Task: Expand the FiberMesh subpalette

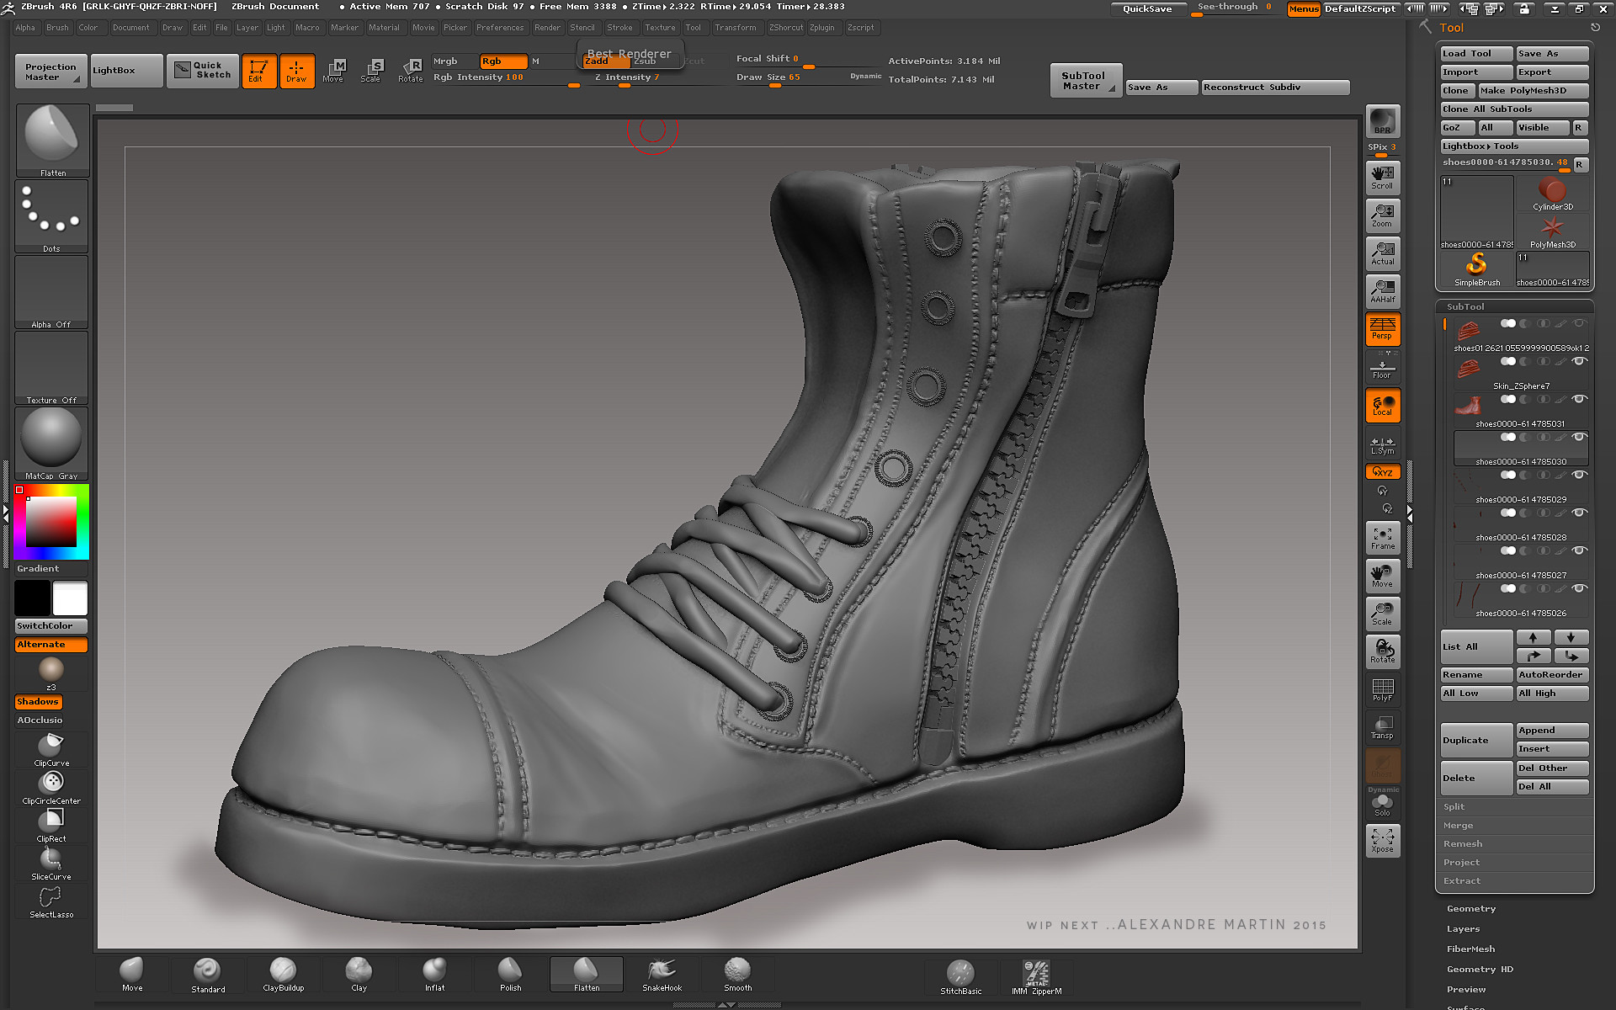Action: pyautogui.click(x=1470, y=949)
